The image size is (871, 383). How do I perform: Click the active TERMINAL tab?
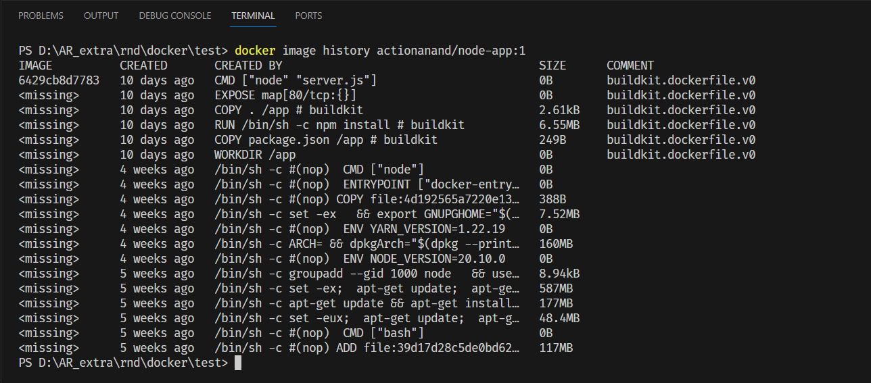click(253, 16)
